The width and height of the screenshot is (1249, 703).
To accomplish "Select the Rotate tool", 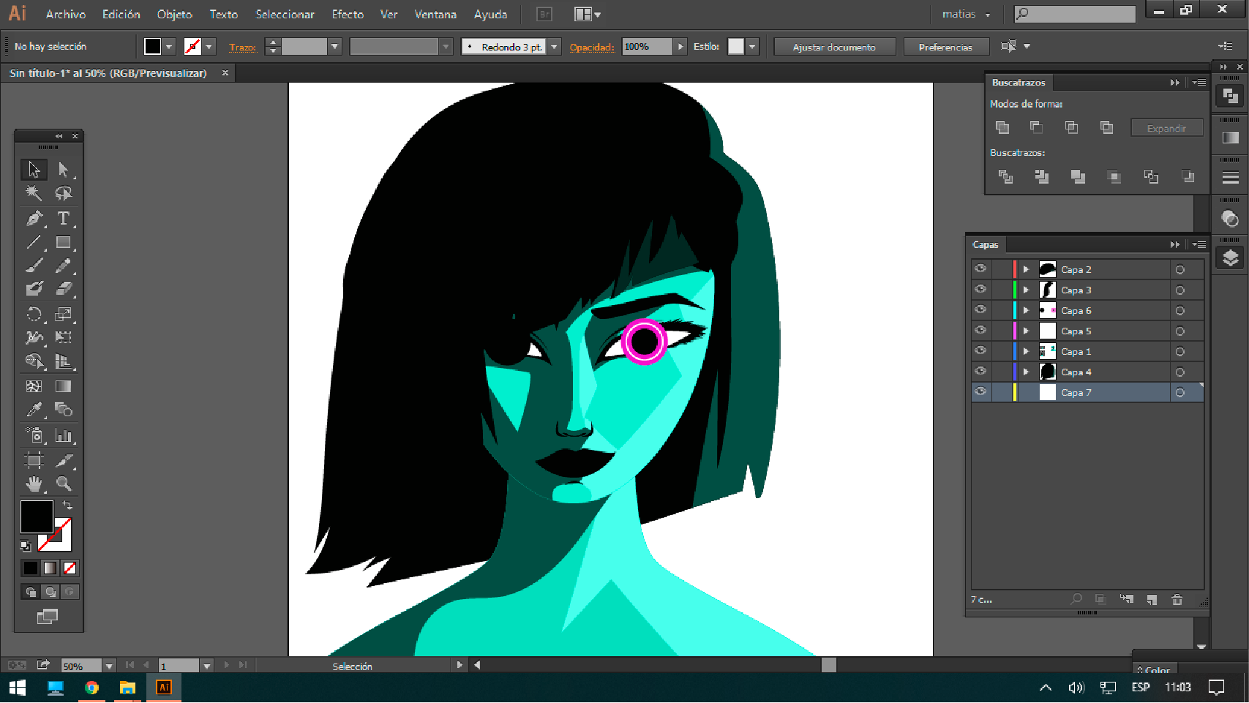I will (34, 314).
